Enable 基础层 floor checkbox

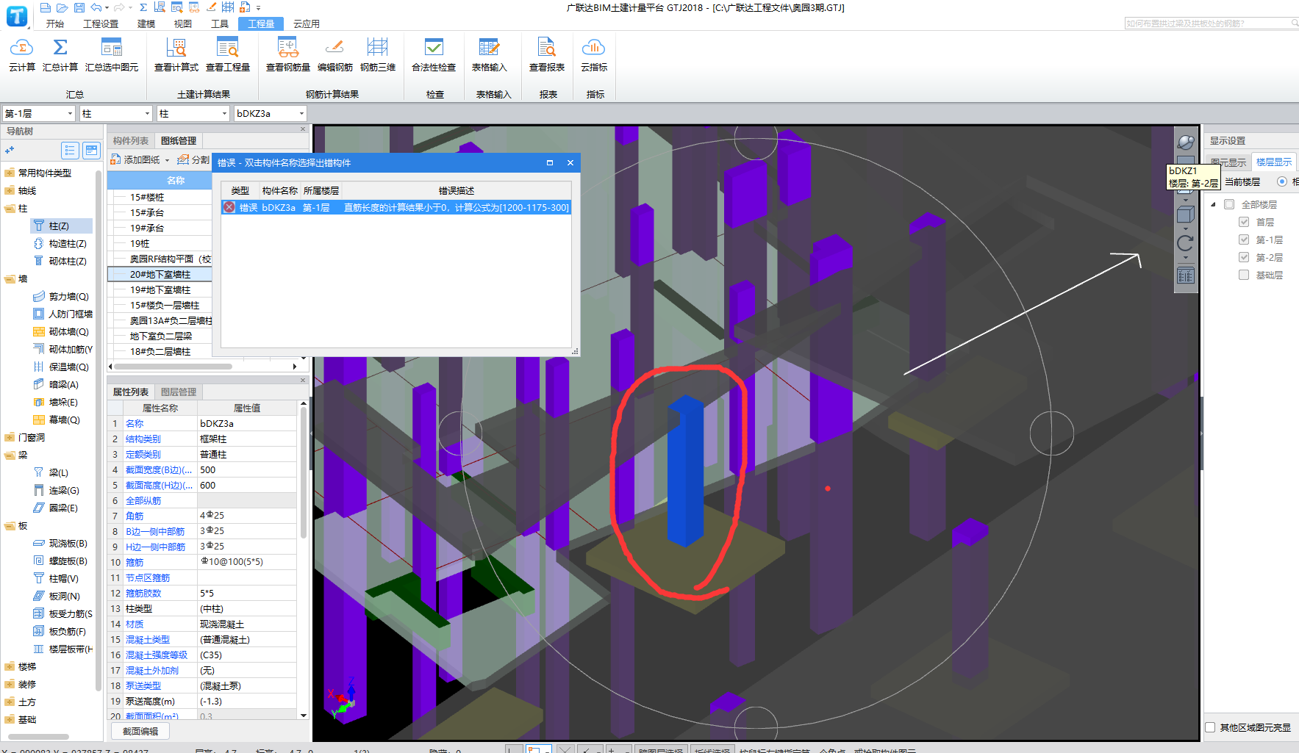click(1244, 275)
